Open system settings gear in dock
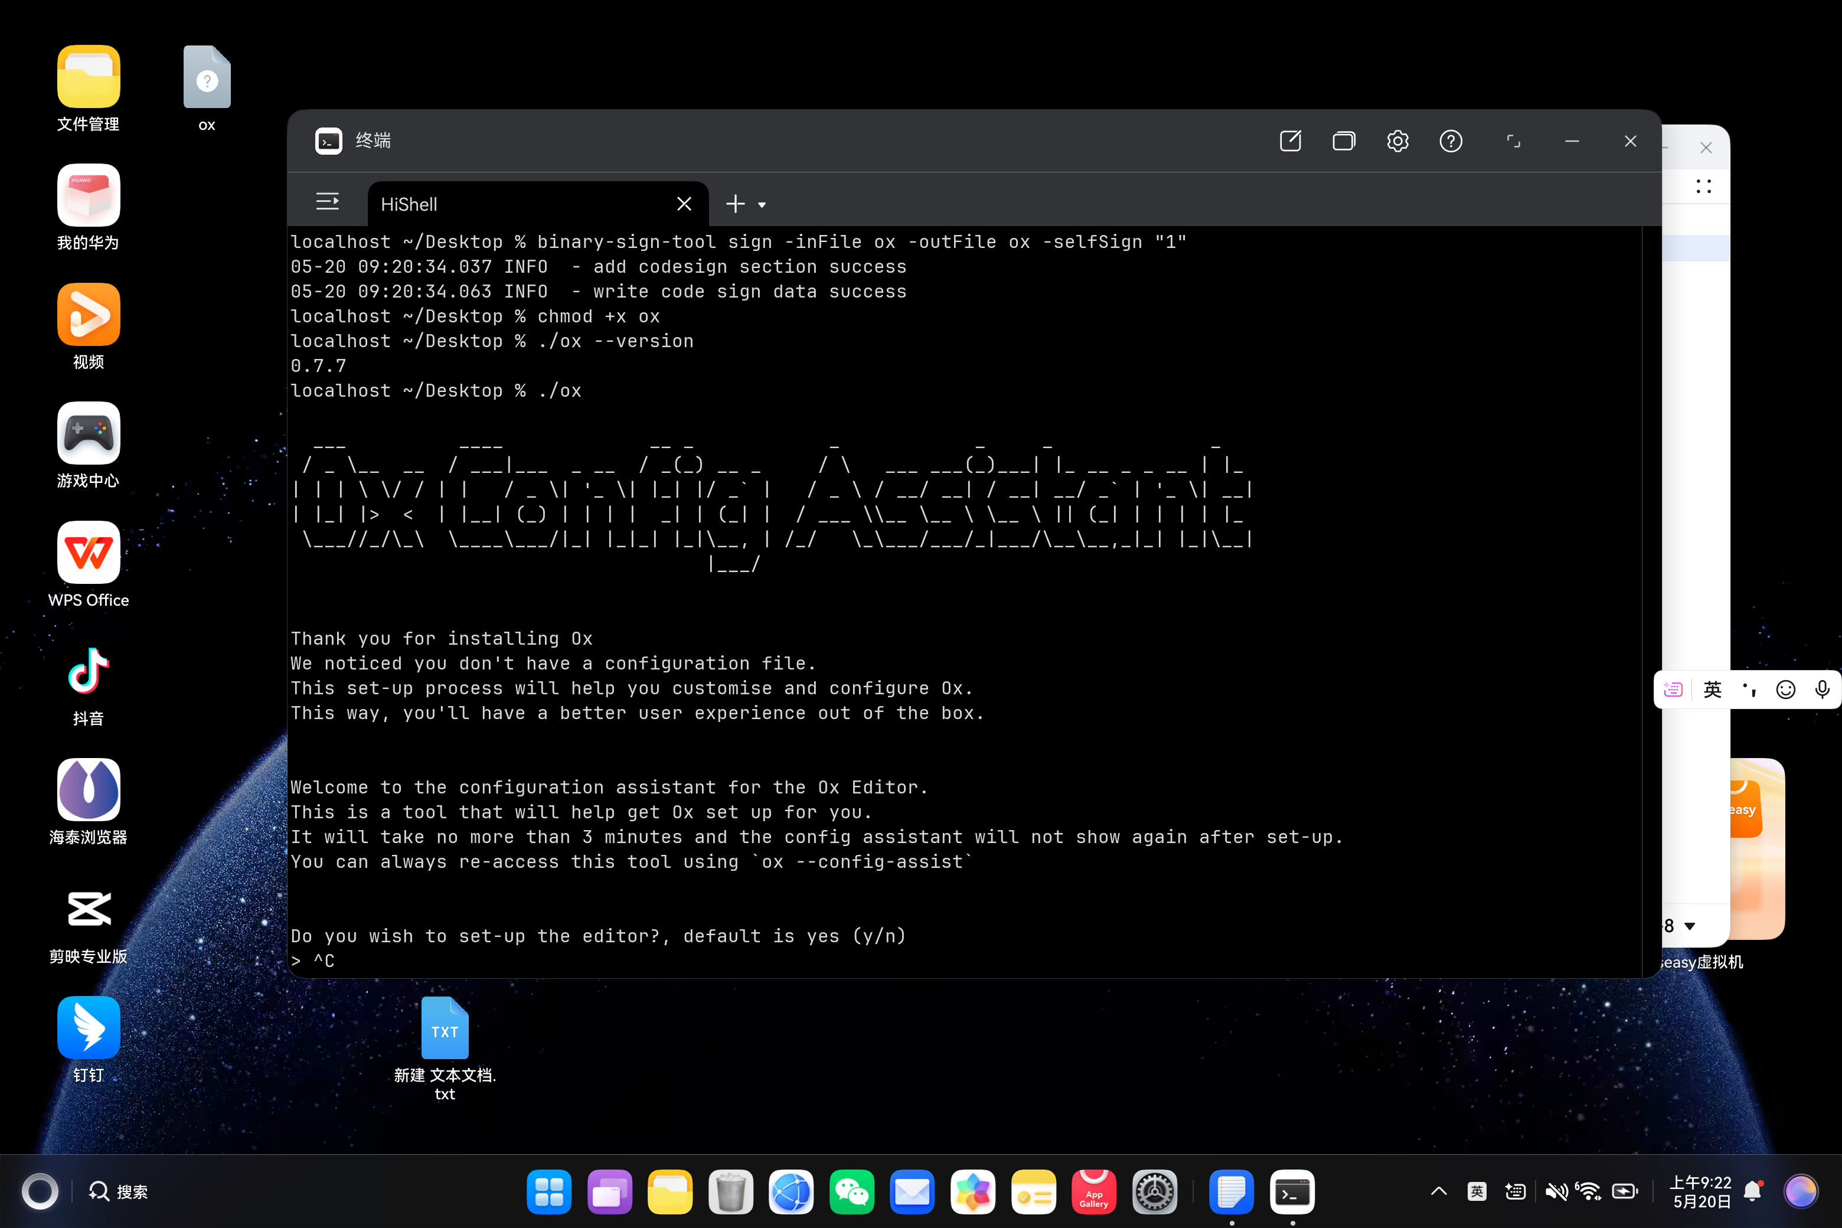This screenshot has width=1842, height=1228. point(1154,1192)
